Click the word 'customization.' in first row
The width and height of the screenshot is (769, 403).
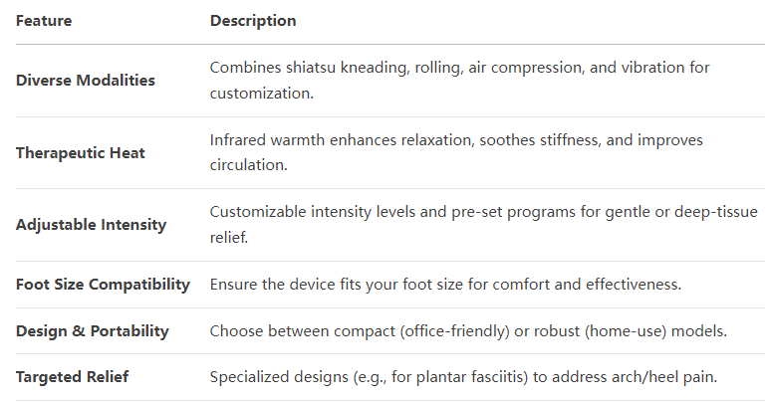tap(262, 93)
